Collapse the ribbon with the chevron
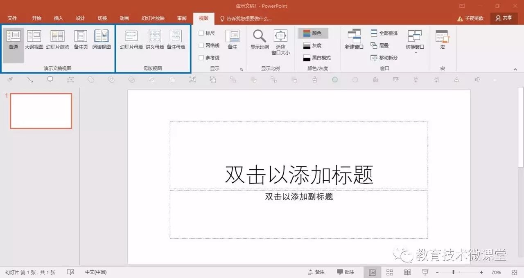Screen dimensions: 524x278 515,69
